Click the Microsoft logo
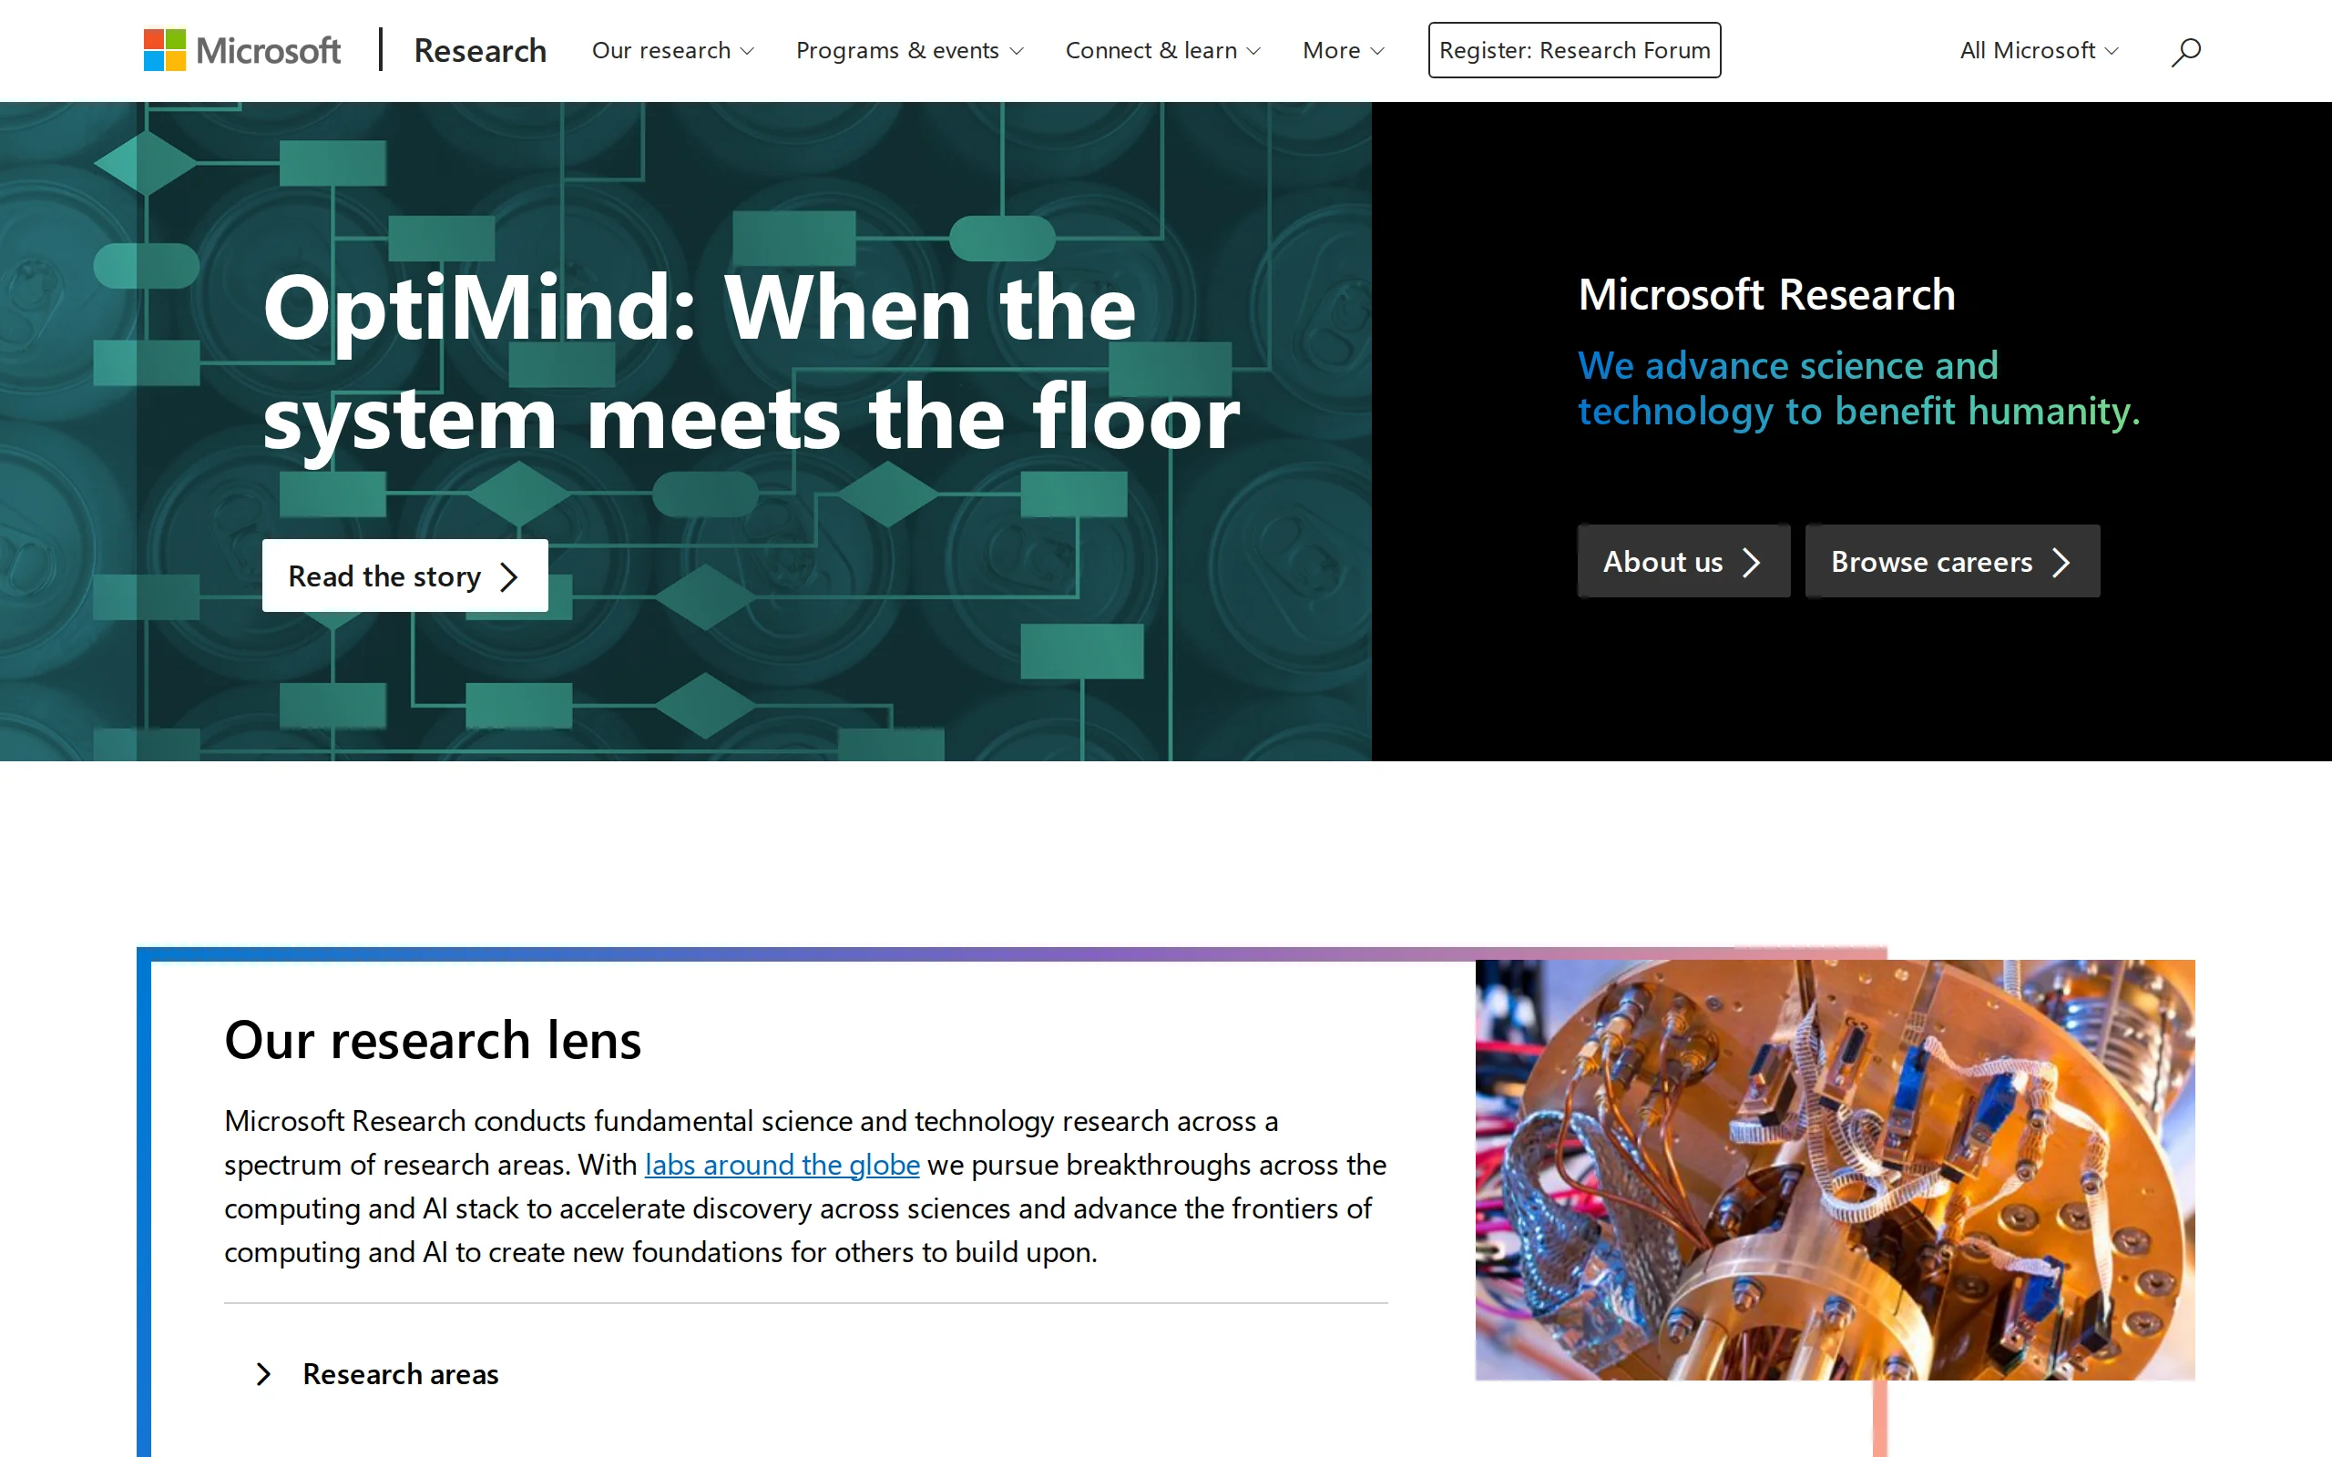 tap(242, 50)
